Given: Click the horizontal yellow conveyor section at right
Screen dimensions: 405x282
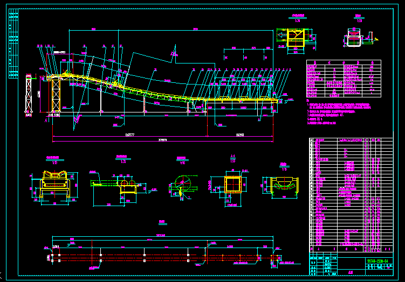Looking at the screenshot, I should 237,100.
